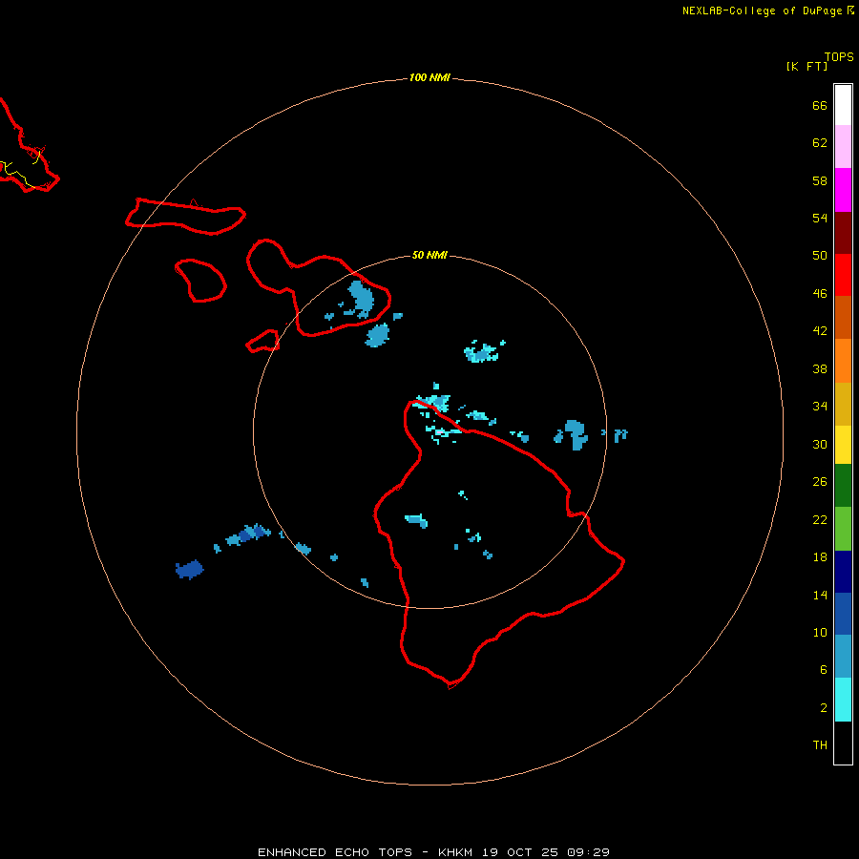Click the "66" legend value
The height and width of the screenshot is (859, 859).
click(x=820, y=106)
